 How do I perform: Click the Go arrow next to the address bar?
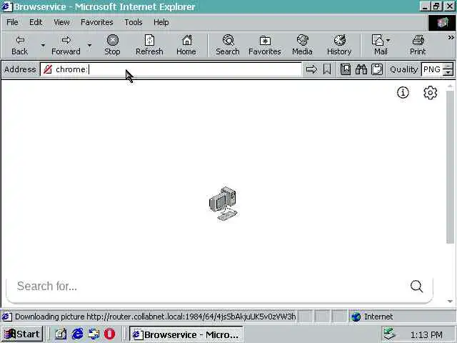coord(311,69)
